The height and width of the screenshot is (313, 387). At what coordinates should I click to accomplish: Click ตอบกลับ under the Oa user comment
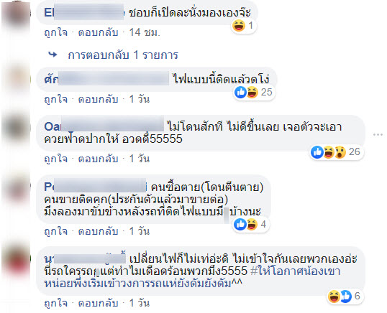(x=98, y=159)
